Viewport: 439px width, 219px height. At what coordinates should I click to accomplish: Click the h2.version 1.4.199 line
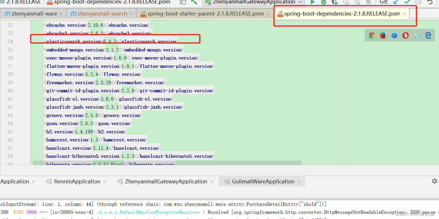coord(85,132)
